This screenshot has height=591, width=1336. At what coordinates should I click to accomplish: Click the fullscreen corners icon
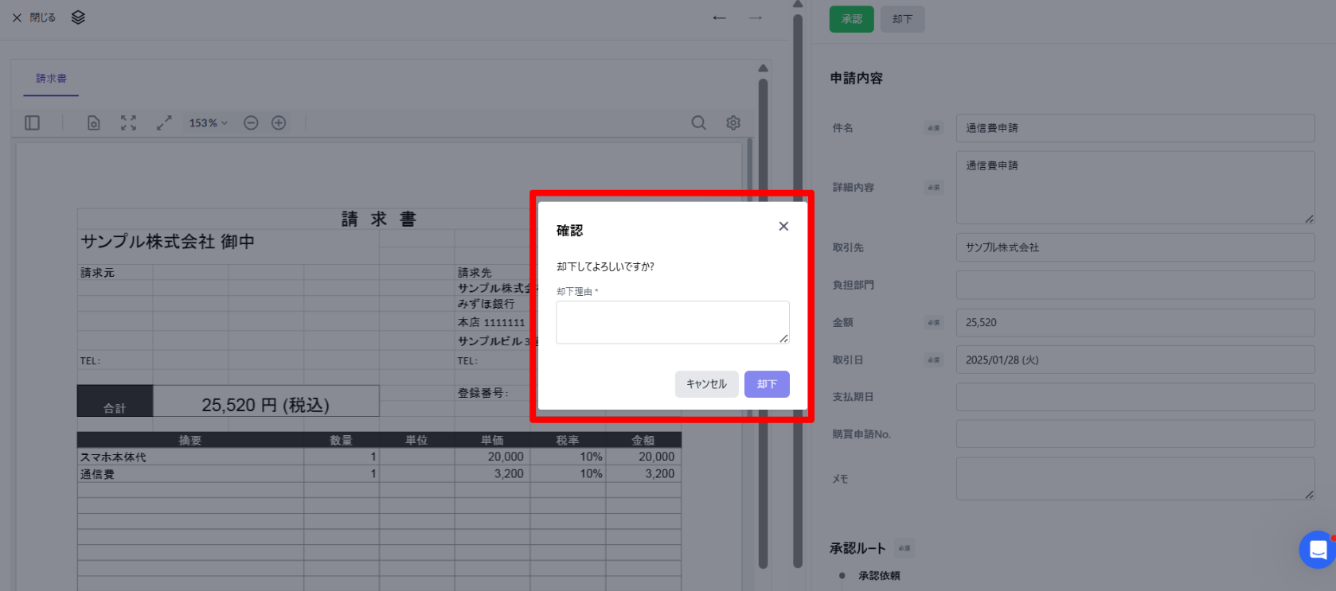point(128,122)
